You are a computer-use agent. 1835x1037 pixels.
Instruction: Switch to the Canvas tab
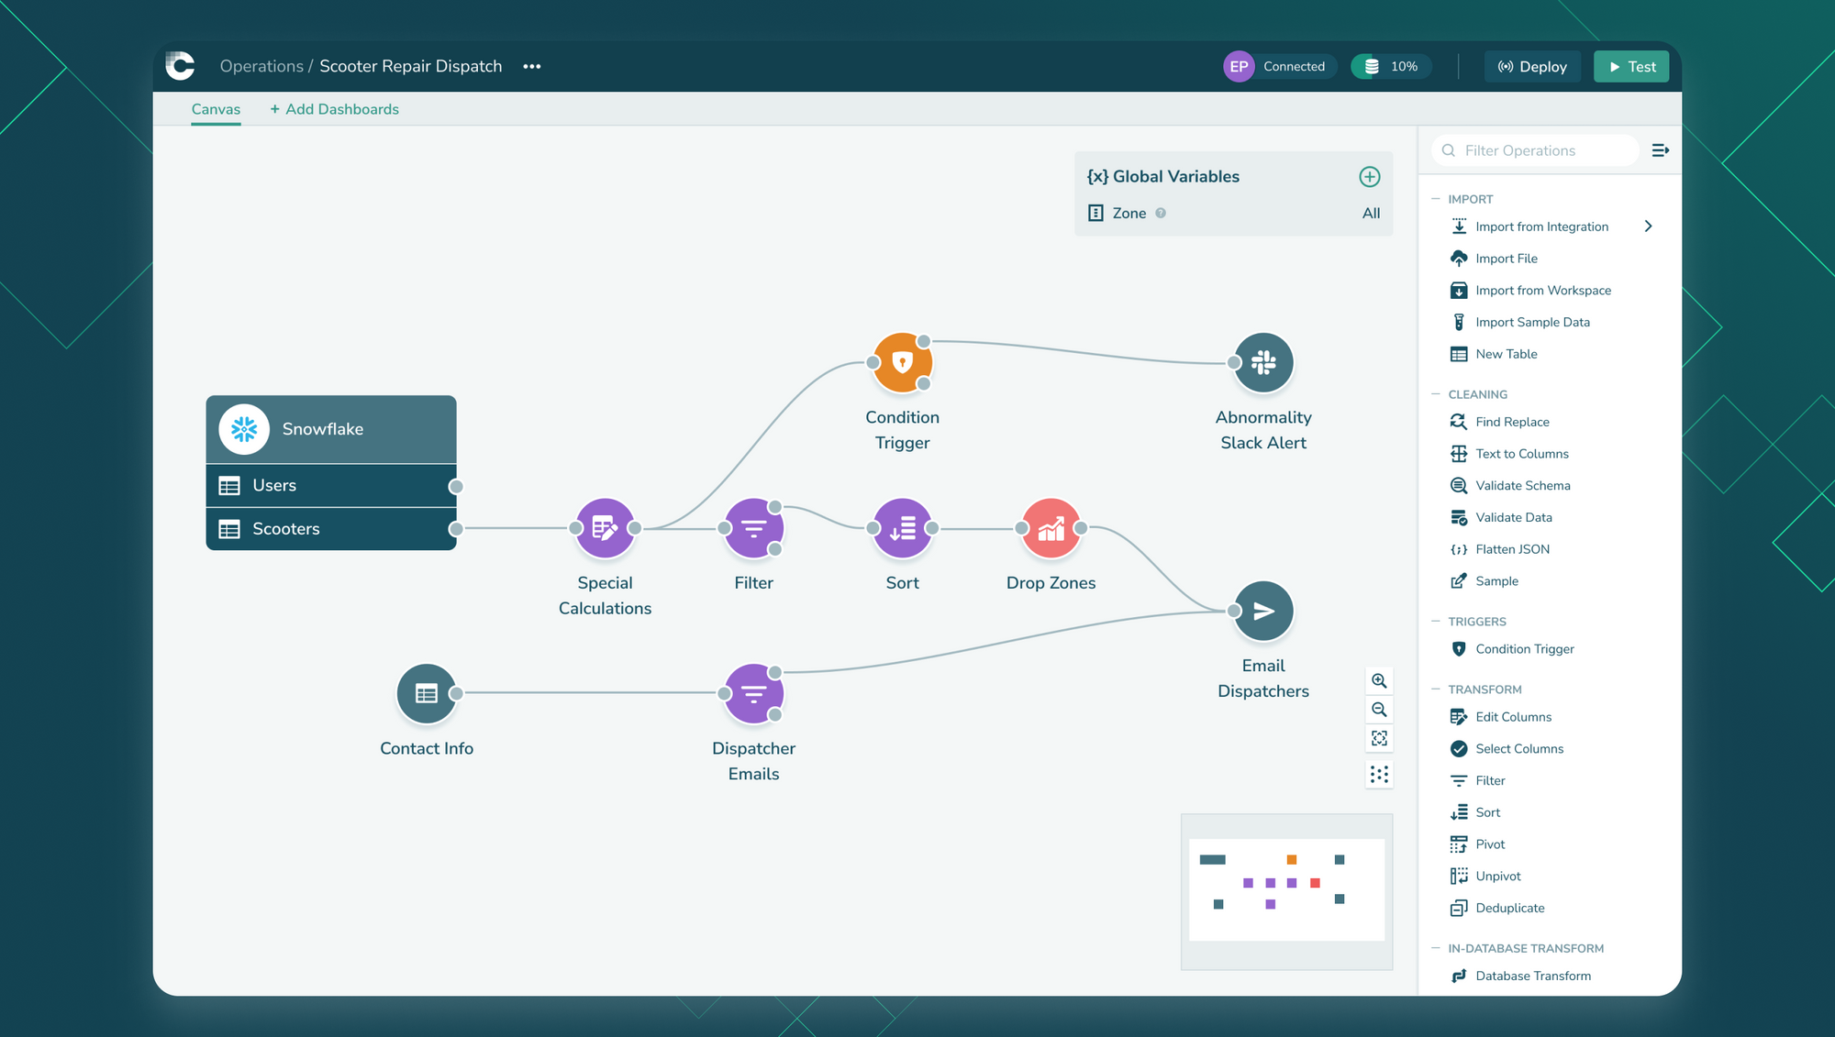click(216, 109)
